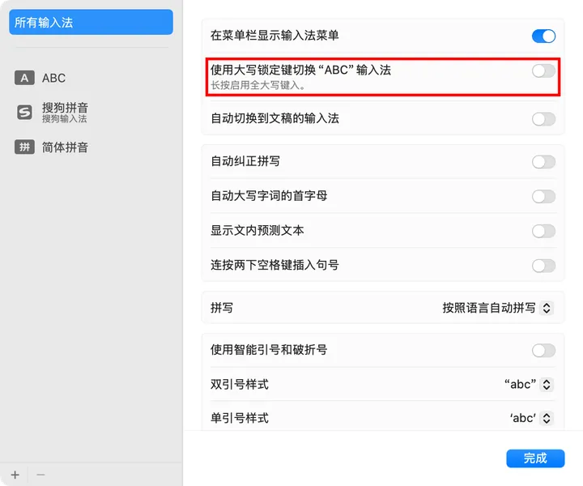Enable 显示文内预测文本 toggle

[543, 231]
